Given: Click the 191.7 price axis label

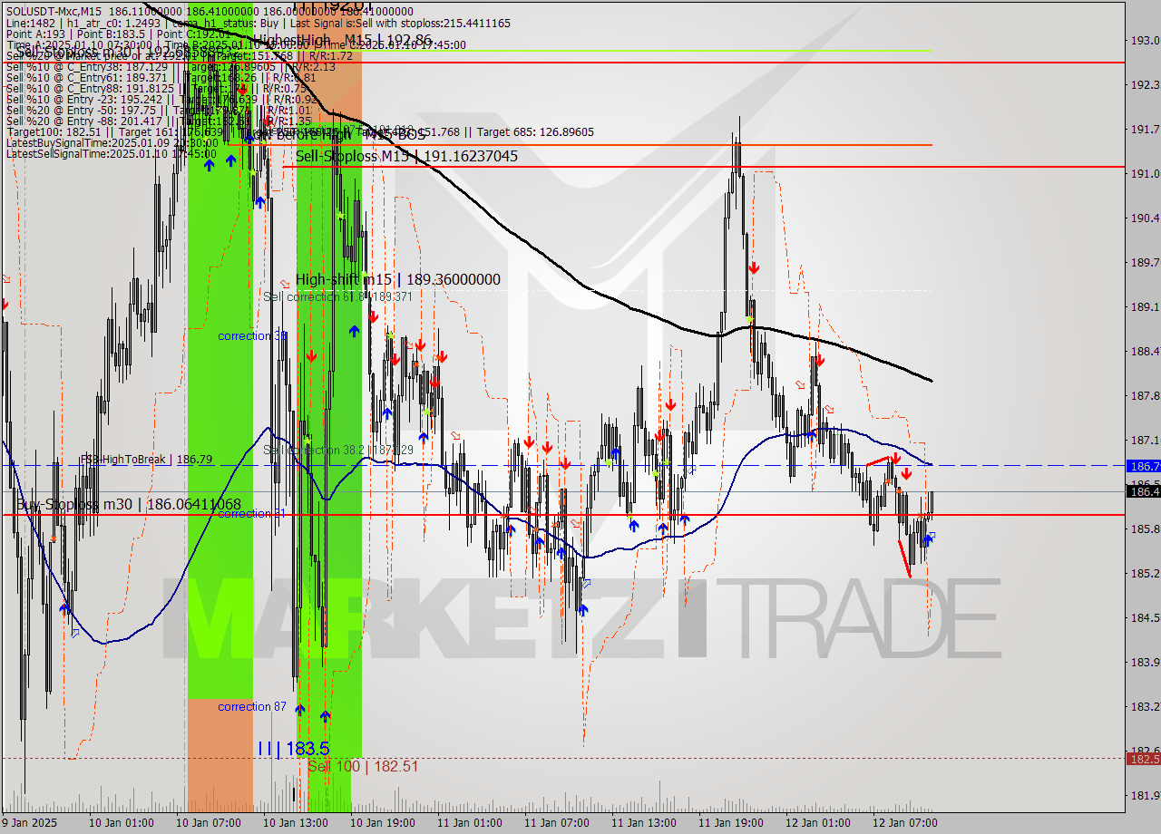Looking at the screenshot, I should click(1145, 130).
